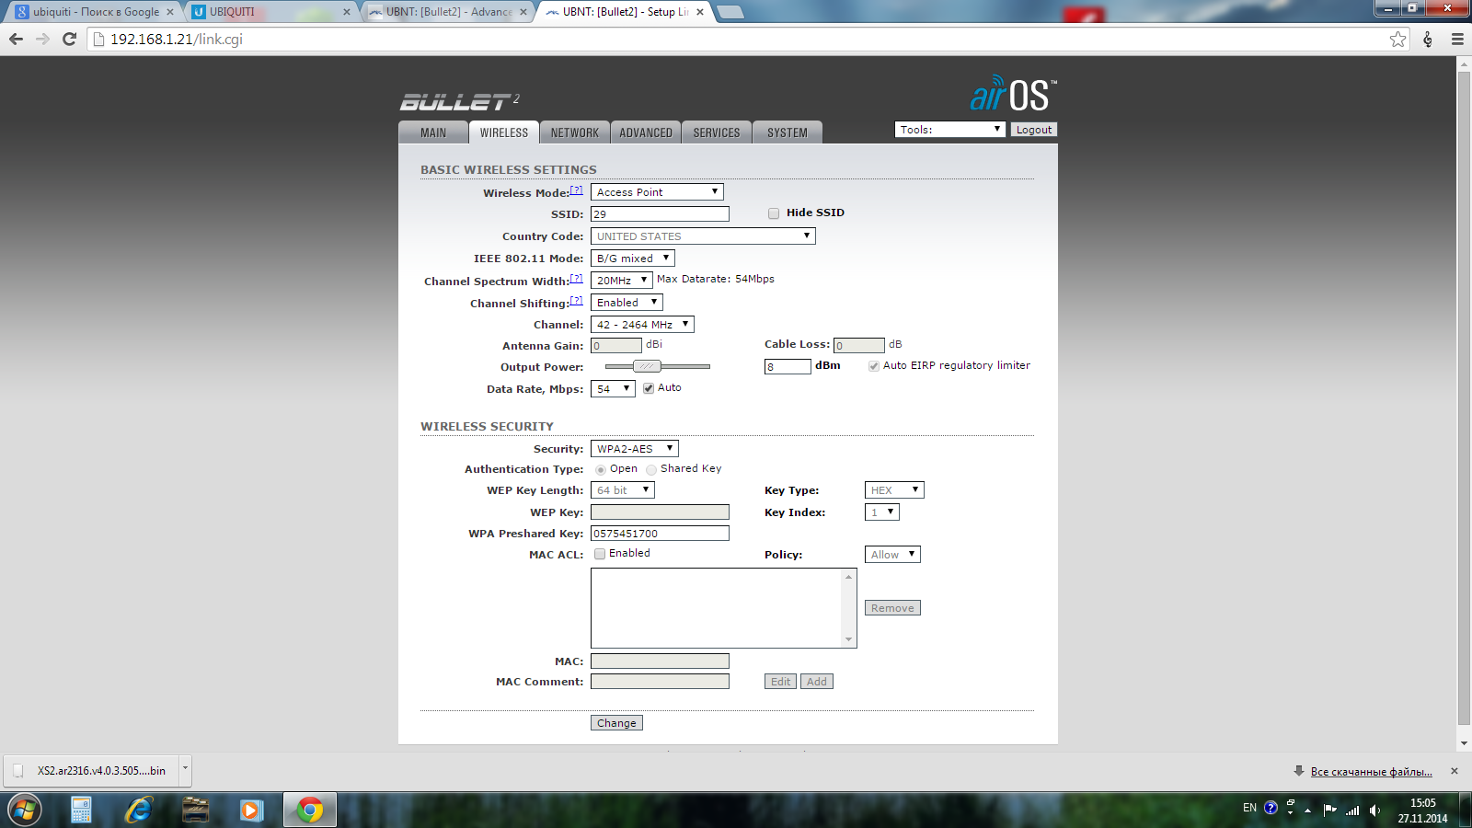
Task: Open the Chrome menu hamburger icon
Action: [x=1457, y=39]
